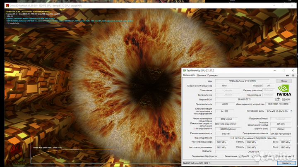
Task: Click the GPU-Z screenshot camera icon
Action: pos(287,75)
